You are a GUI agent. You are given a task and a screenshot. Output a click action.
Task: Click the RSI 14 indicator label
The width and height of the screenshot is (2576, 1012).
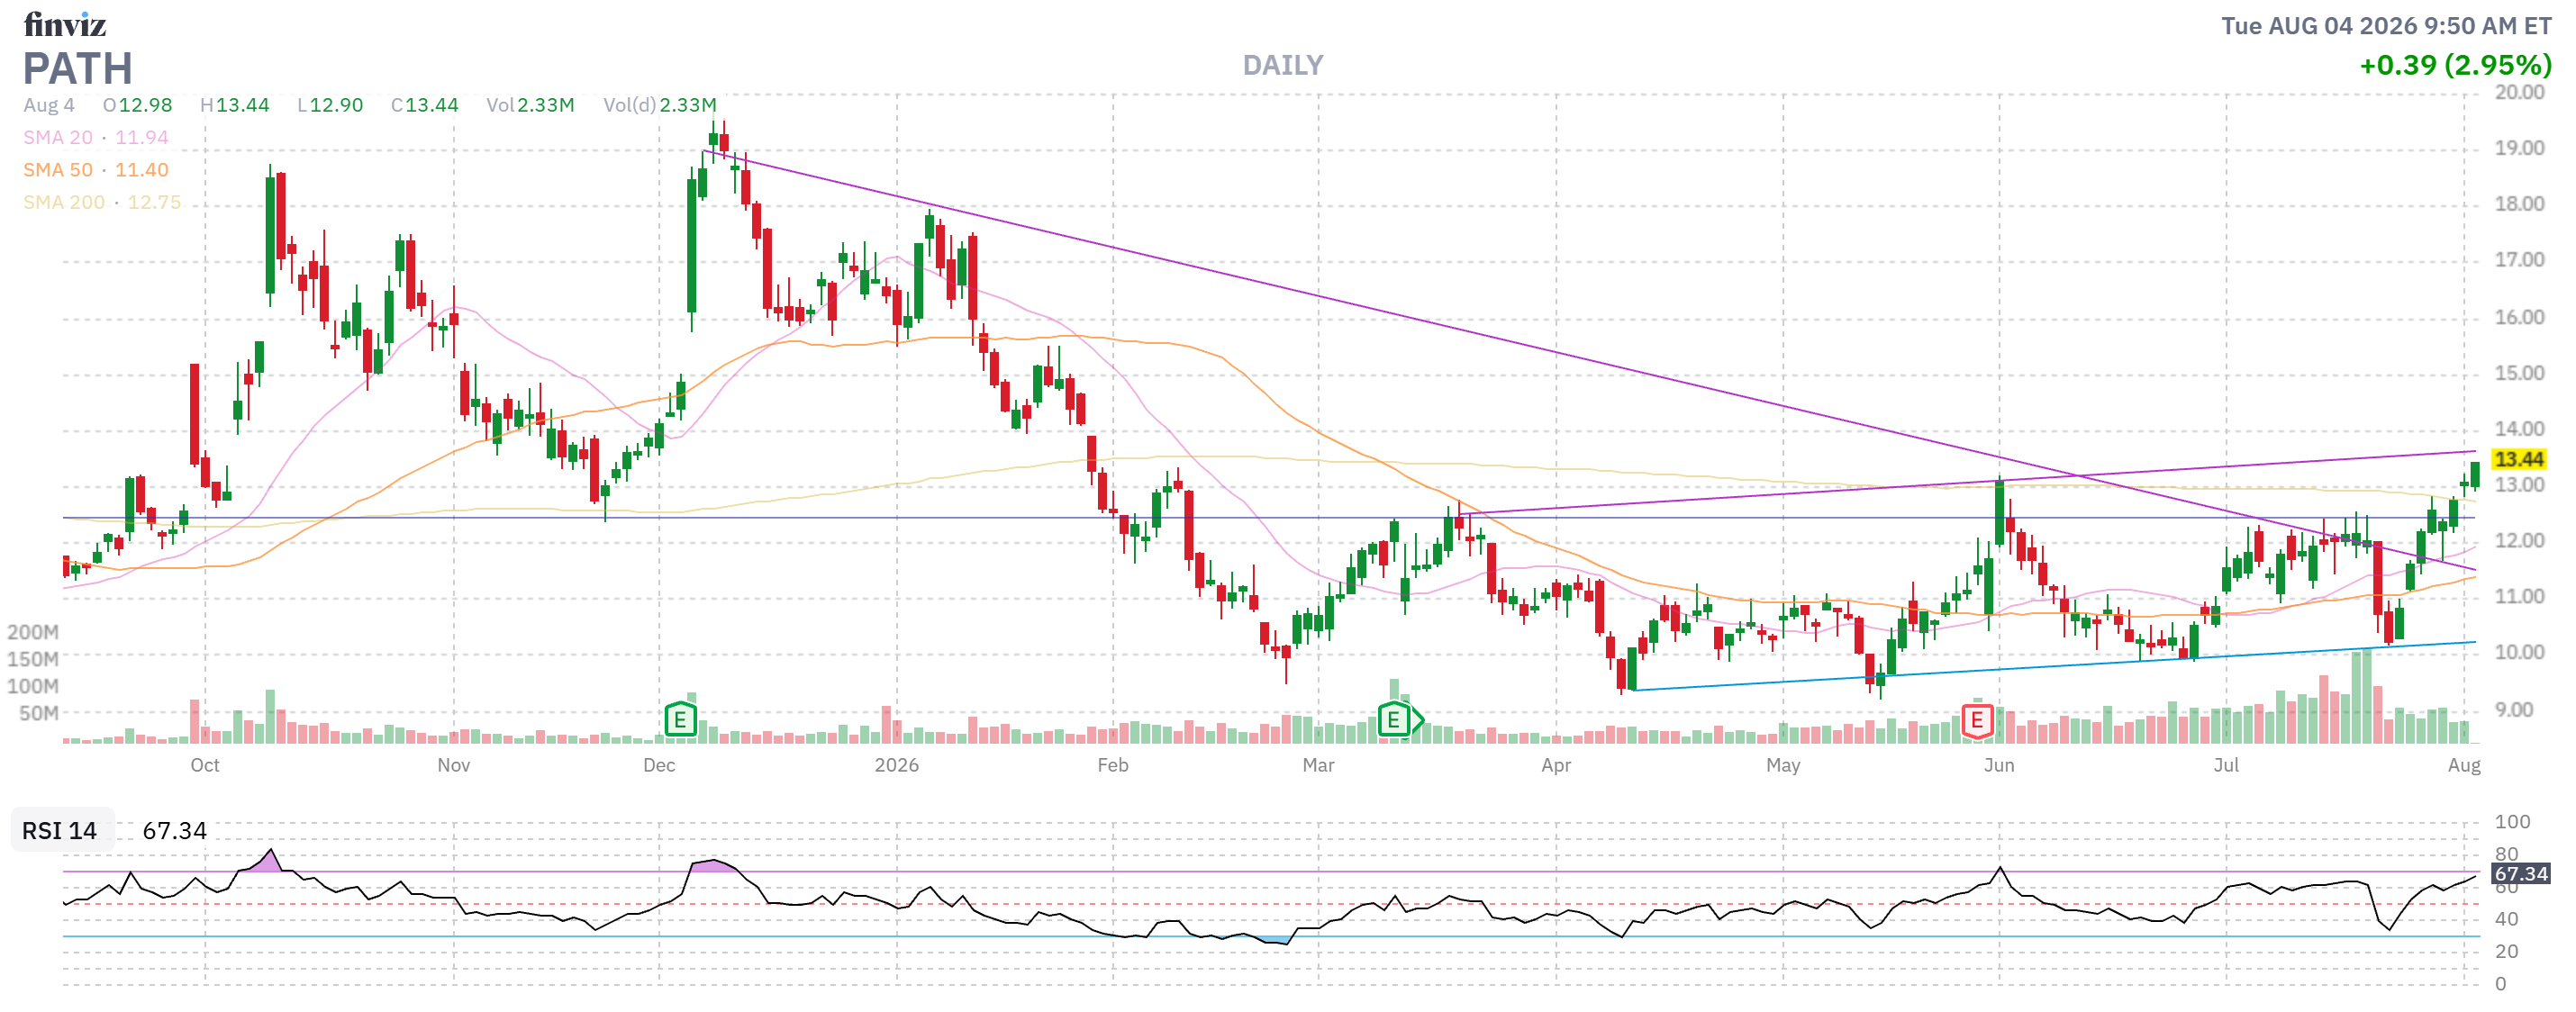point(60,831)
